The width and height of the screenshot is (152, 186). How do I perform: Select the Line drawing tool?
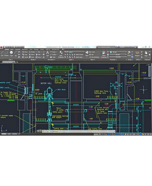(2, 54)
